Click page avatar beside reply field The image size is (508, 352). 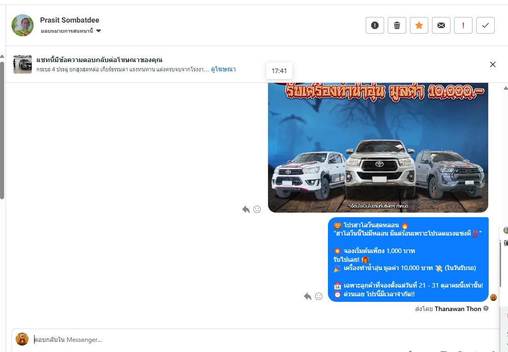tap(22, 339)
